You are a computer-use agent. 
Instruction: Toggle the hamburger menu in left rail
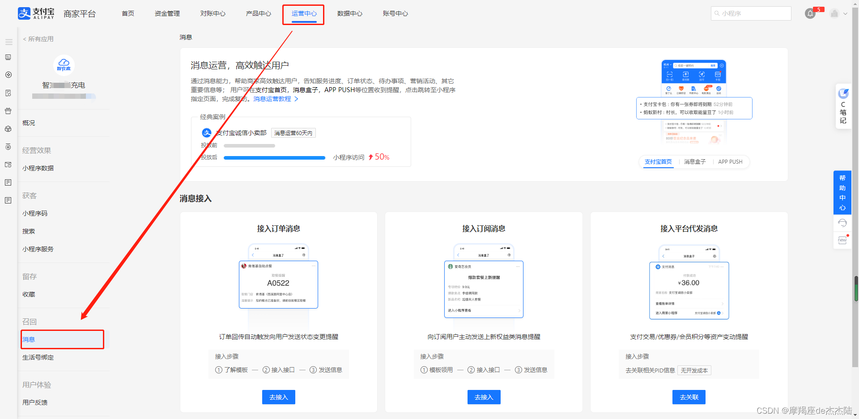(9, 42)
